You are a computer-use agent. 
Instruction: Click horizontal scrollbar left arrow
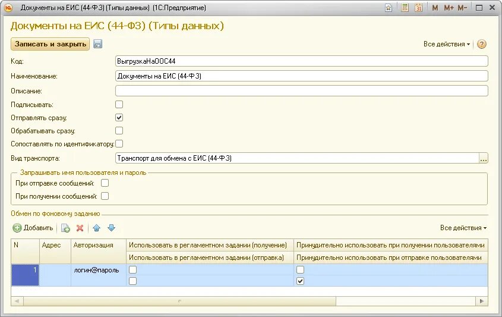(x=17, y=302)
